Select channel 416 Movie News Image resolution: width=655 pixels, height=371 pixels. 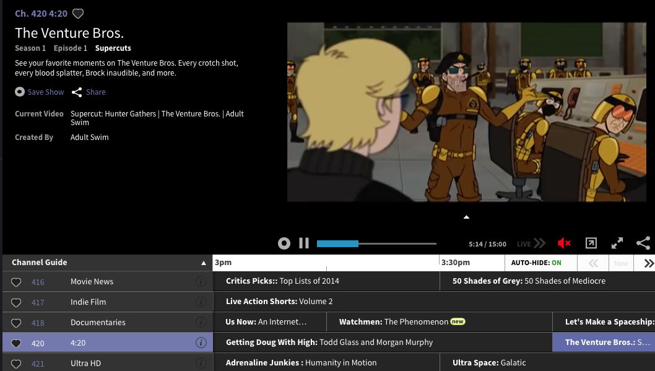[108, 282]
